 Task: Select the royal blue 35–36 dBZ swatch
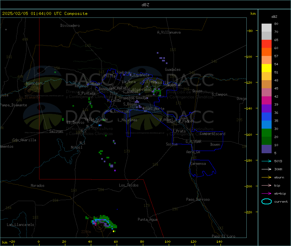click(266, 116)
